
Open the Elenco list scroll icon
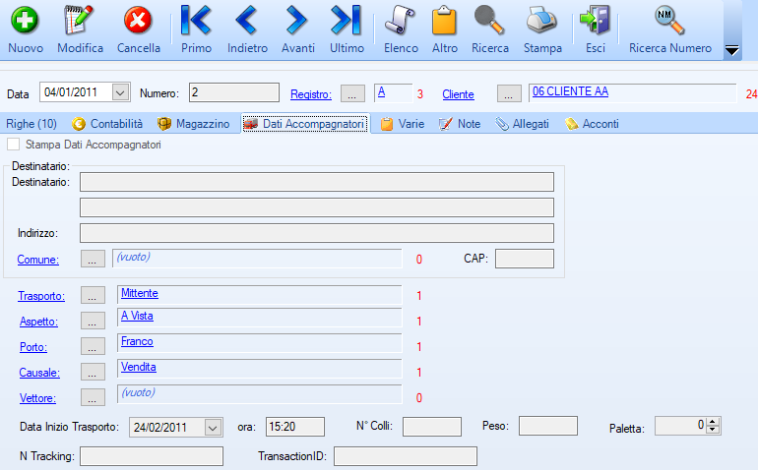401,21
